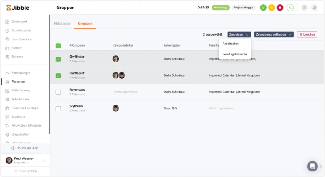Viewport: 325px width, 177px height.
Task: Click Gryffindor group leader avatar
Action: pos(116,59)
